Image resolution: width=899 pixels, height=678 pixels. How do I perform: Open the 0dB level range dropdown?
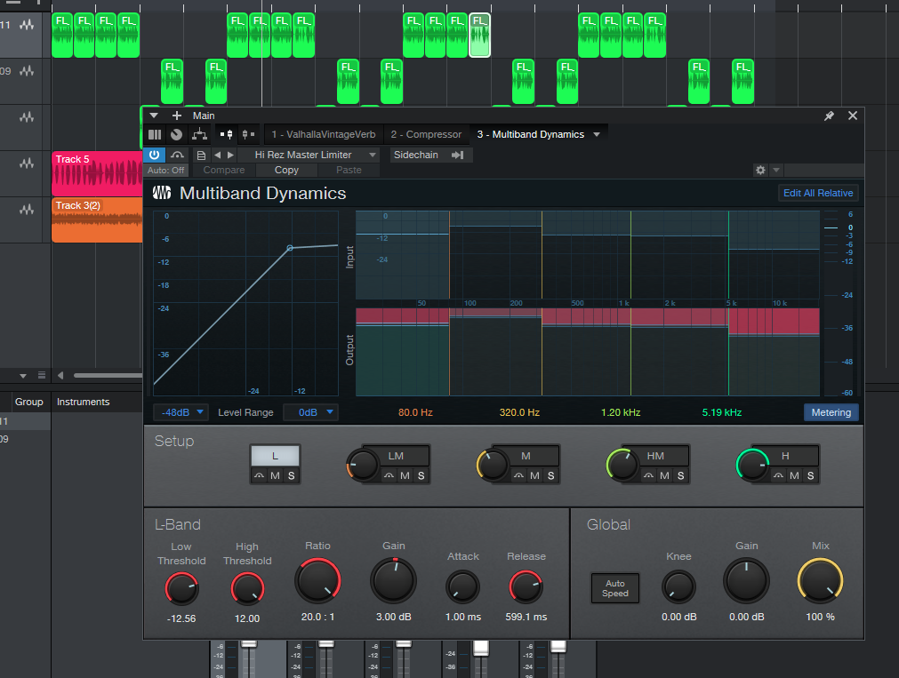coord(310,412)
